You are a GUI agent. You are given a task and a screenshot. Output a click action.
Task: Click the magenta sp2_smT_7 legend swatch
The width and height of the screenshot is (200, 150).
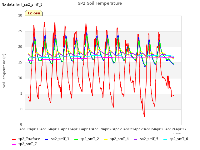[14, 144]
